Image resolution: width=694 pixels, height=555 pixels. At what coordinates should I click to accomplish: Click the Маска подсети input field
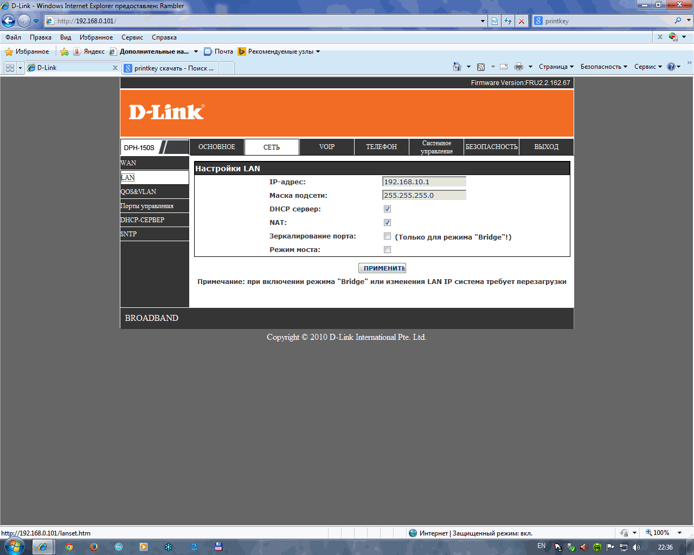(x=424, y=195)
